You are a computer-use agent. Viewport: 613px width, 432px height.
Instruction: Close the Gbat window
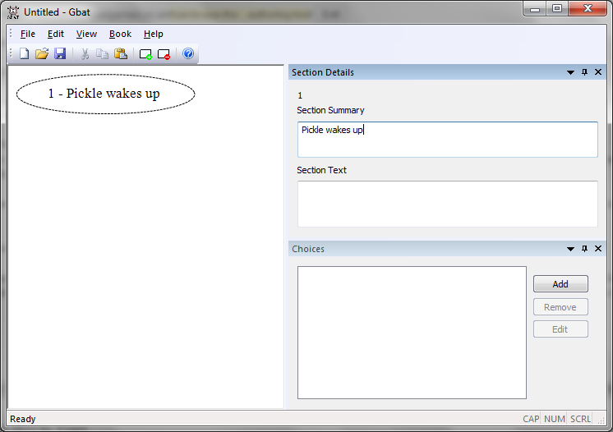click(588, 8)
